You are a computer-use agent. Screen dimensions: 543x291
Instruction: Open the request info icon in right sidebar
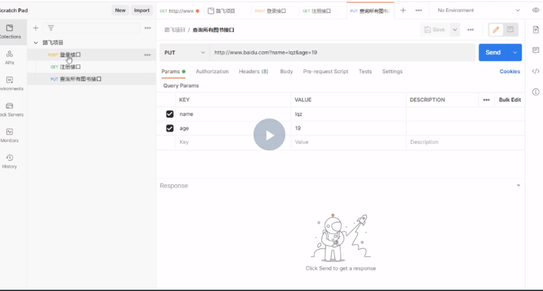pyautogui.click(x=536, y=92)
